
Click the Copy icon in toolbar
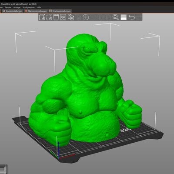pos(71,17)
